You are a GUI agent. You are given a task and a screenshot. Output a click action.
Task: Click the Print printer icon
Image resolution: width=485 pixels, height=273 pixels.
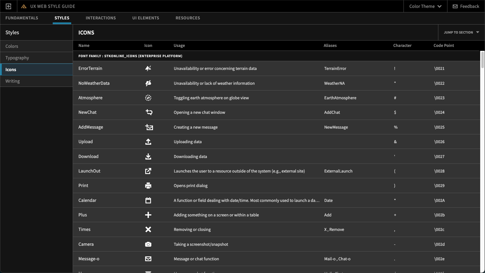pos(148,186)
